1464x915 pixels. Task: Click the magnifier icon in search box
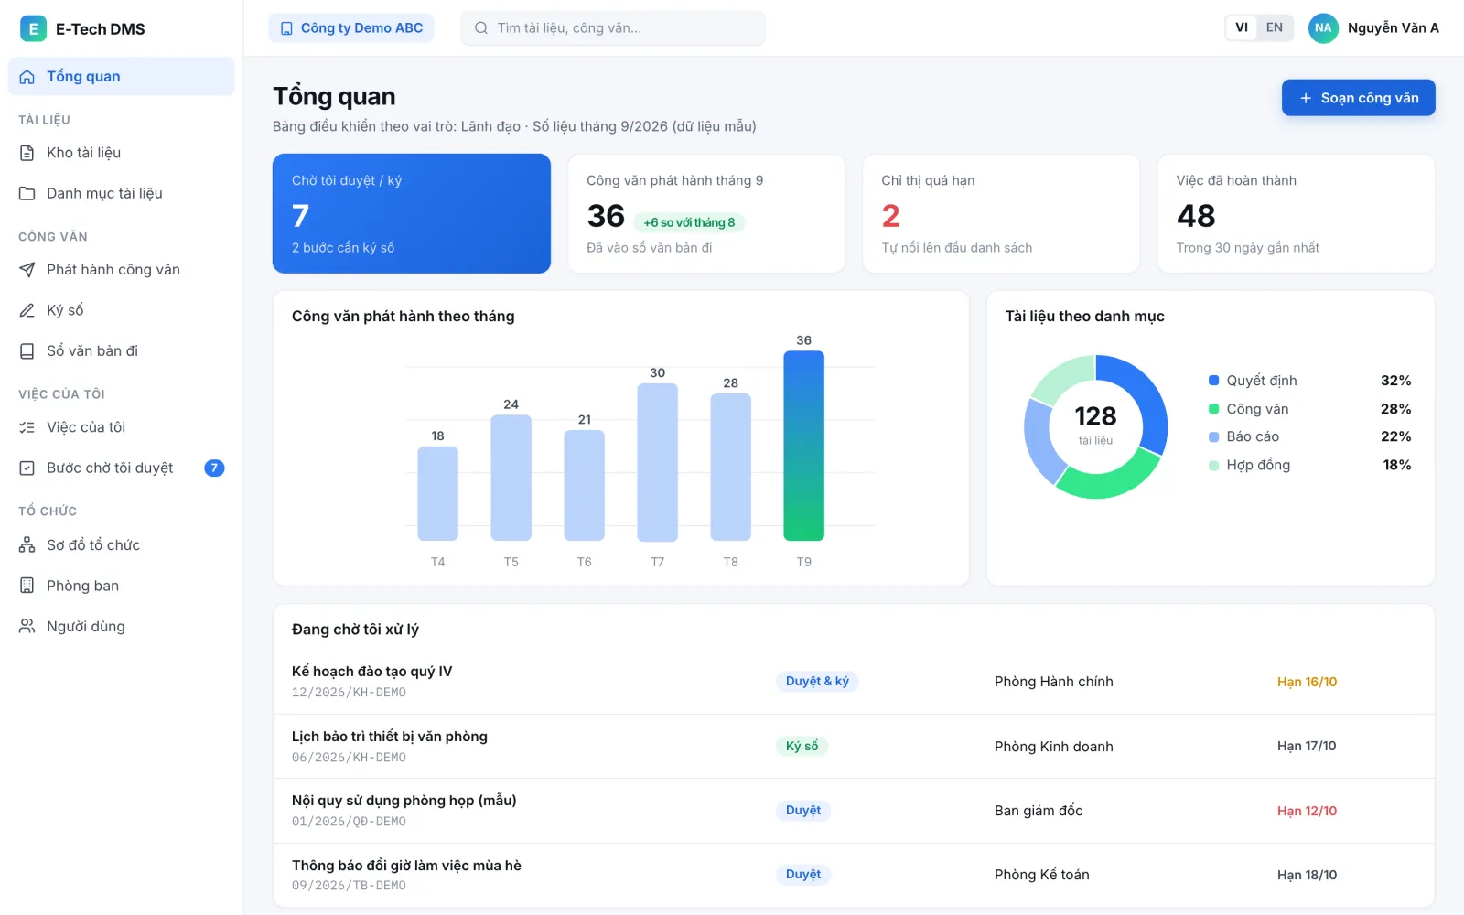481,28
